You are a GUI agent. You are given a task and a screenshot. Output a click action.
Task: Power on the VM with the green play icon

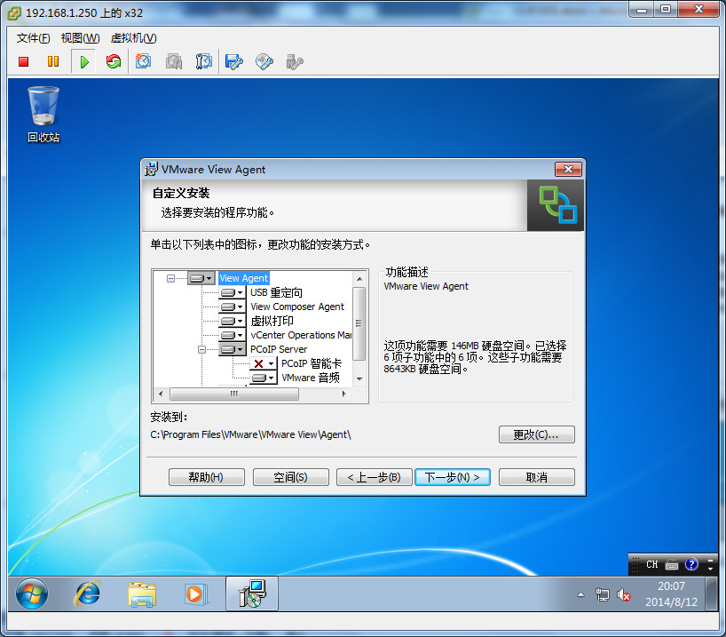tap(83, 61)
